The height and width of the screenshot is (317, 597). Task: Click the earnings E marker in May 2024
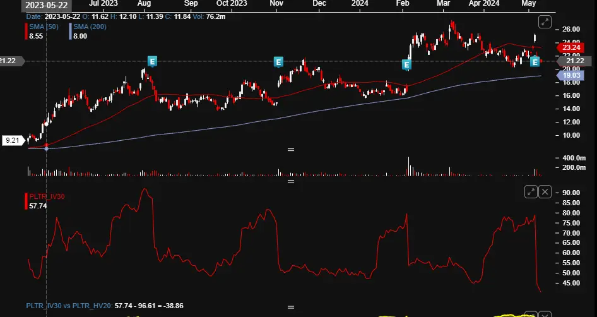pos(535,61)
